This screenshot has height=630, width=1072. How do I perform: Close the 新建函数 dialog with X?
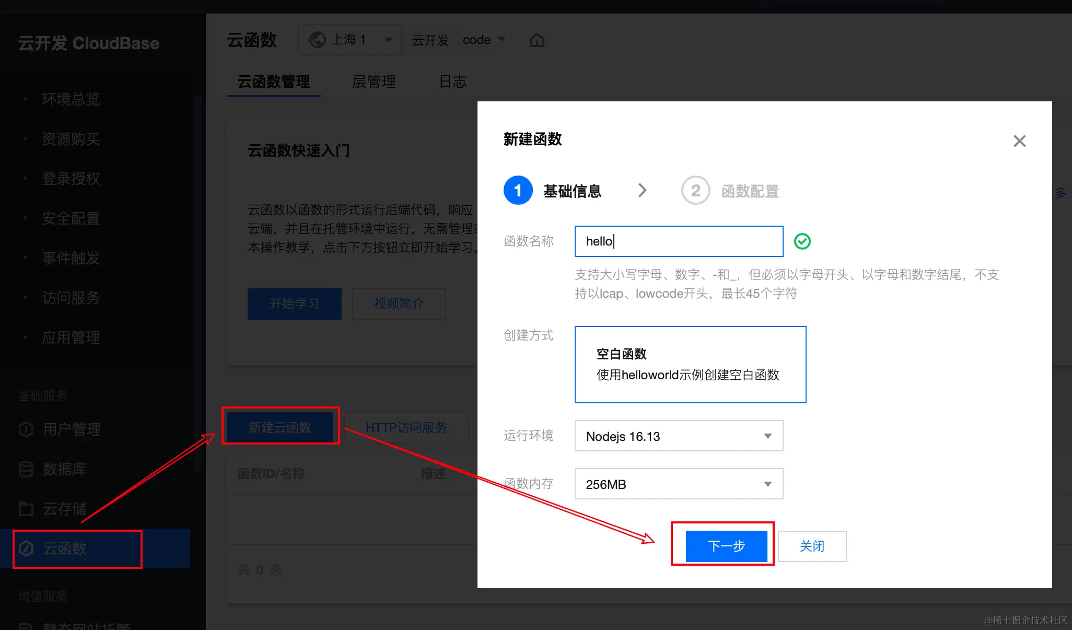1019,141
